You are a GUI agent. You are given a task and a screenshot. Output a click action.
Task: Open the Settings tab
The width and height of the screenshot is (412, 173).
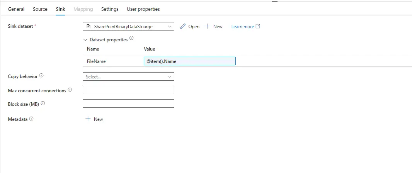(x=110, y=9)
